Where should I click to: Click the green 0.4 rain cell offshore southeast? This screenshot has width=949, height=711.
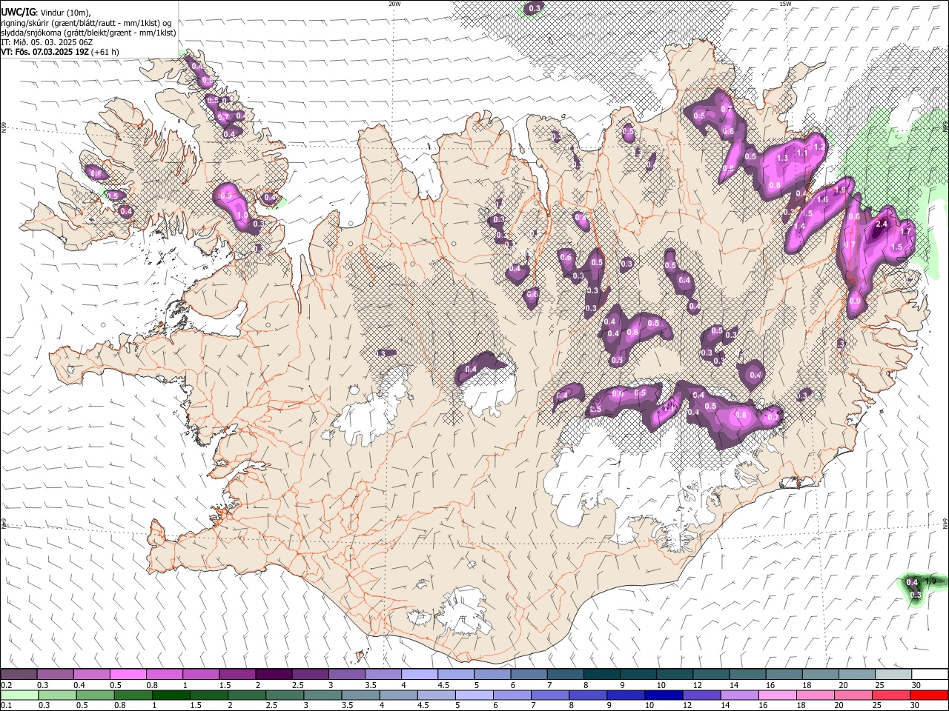click(x=912, y=582)
